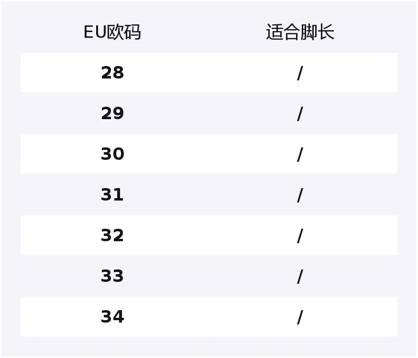418x358 pixels.
Task: Select size 30 in the table
Action: (112, 154)
